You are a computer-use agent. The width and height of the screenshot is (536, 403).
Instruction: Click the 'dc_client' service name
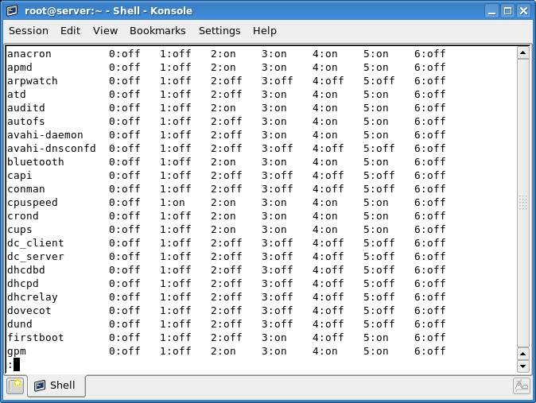tap(36, 243)
